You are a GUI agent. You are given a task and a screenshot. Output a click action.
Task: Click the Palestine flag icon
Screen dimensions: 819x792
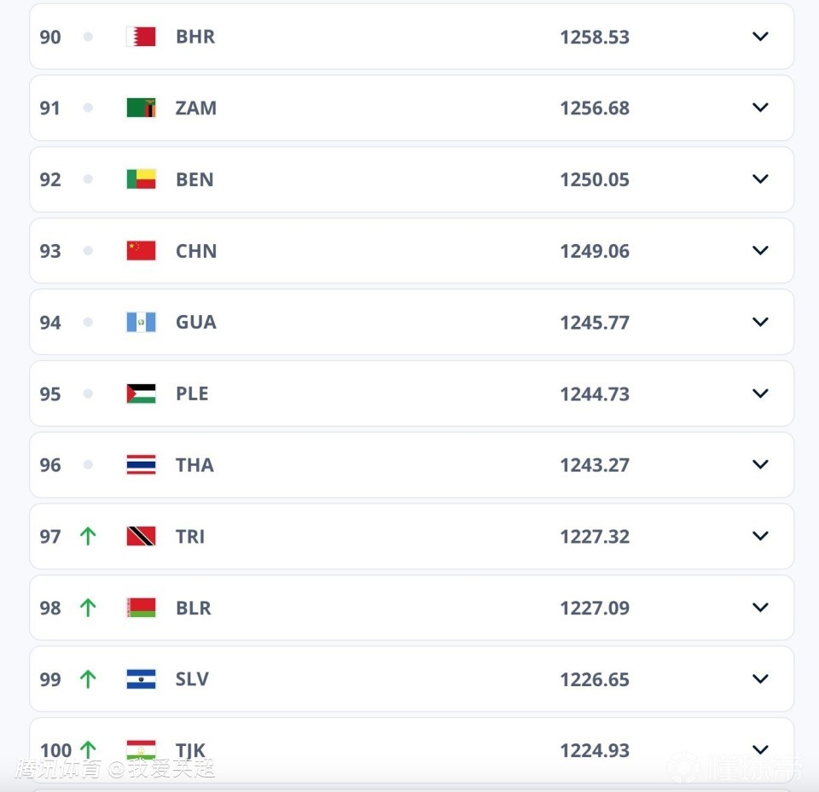coord(141,393)
